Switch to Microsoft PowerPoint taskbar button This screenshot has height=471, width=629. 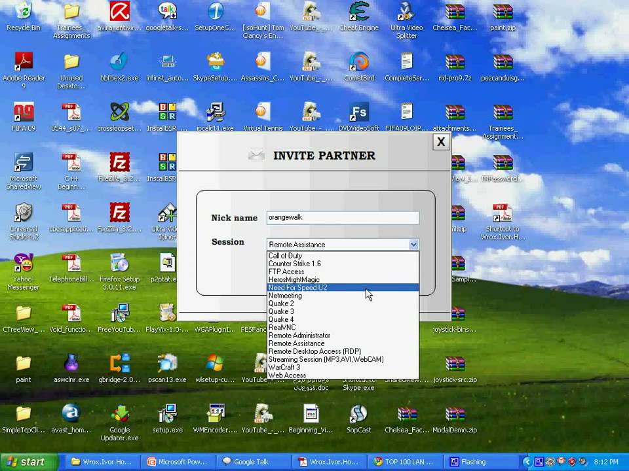pos(178,462)
